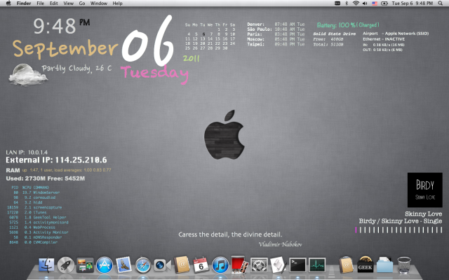
Task: Launch iTunes music note icon
Action: pos(220,265)
